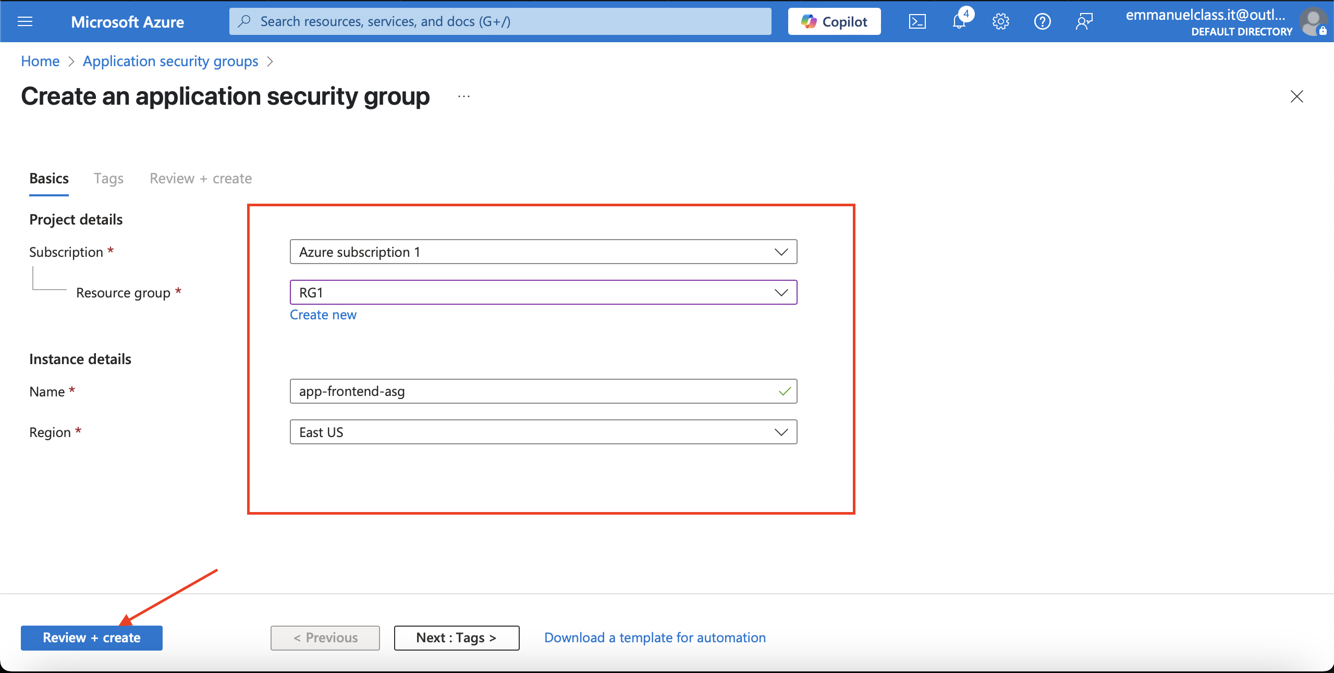Click the Microsoft Azure logo text
This screenshot has height=673, width=1334.
pyautogui.click(x=127, y=21)
